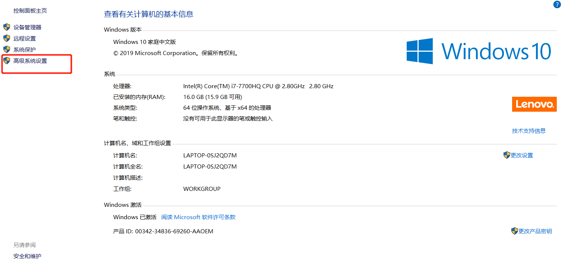Click 更改设置 link
This screenshot has width=562, height=269.
pos(522,155)
